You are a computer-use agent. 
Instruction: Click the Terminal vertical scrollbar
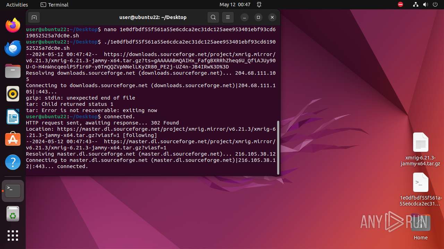tap(278, 148)
